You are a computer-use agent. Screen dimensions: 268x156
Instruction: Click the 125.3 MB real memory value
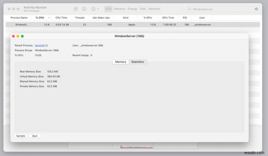(53, 71)
